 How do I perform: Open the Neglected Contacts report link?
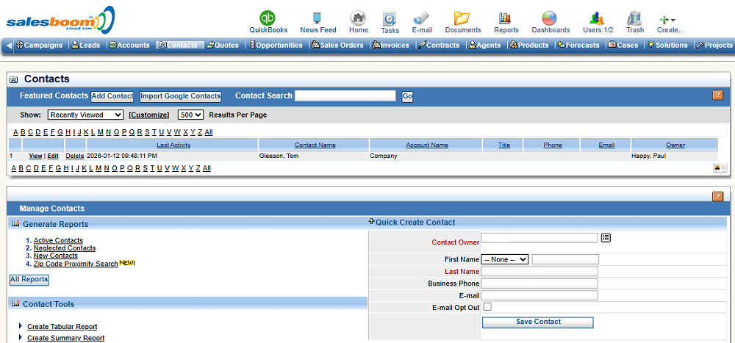(65, 248)
